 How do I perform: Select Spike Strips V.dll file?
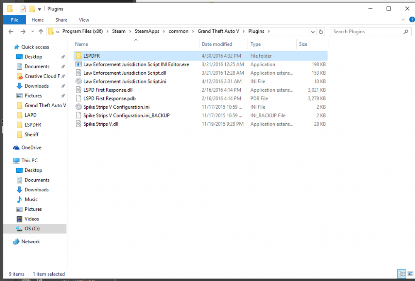(101, 124)
